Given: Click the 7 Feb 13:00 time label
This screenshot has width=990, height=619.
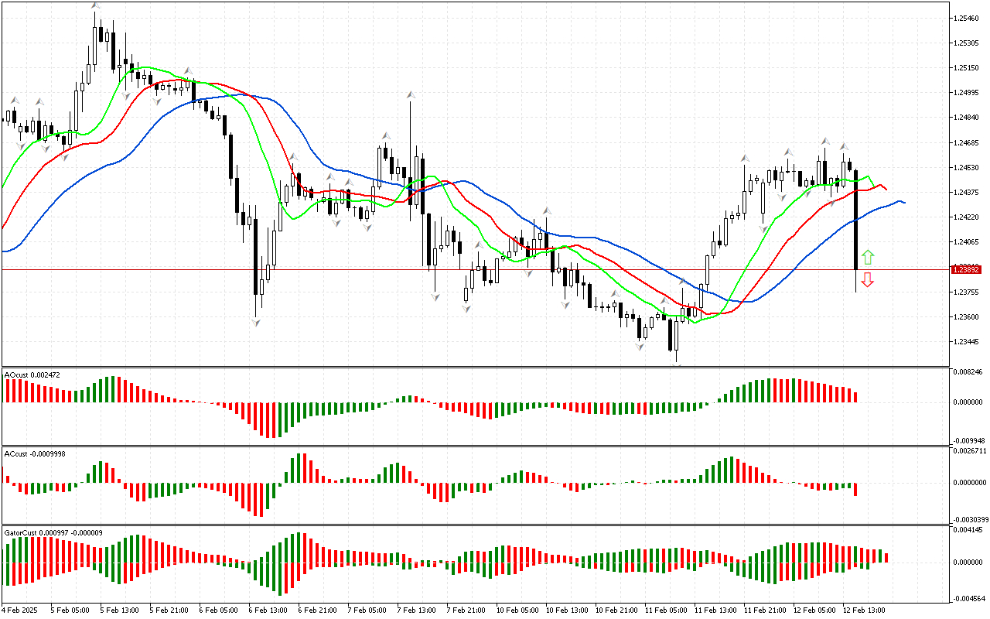Looking at the screenshot, I should [417, 610].
